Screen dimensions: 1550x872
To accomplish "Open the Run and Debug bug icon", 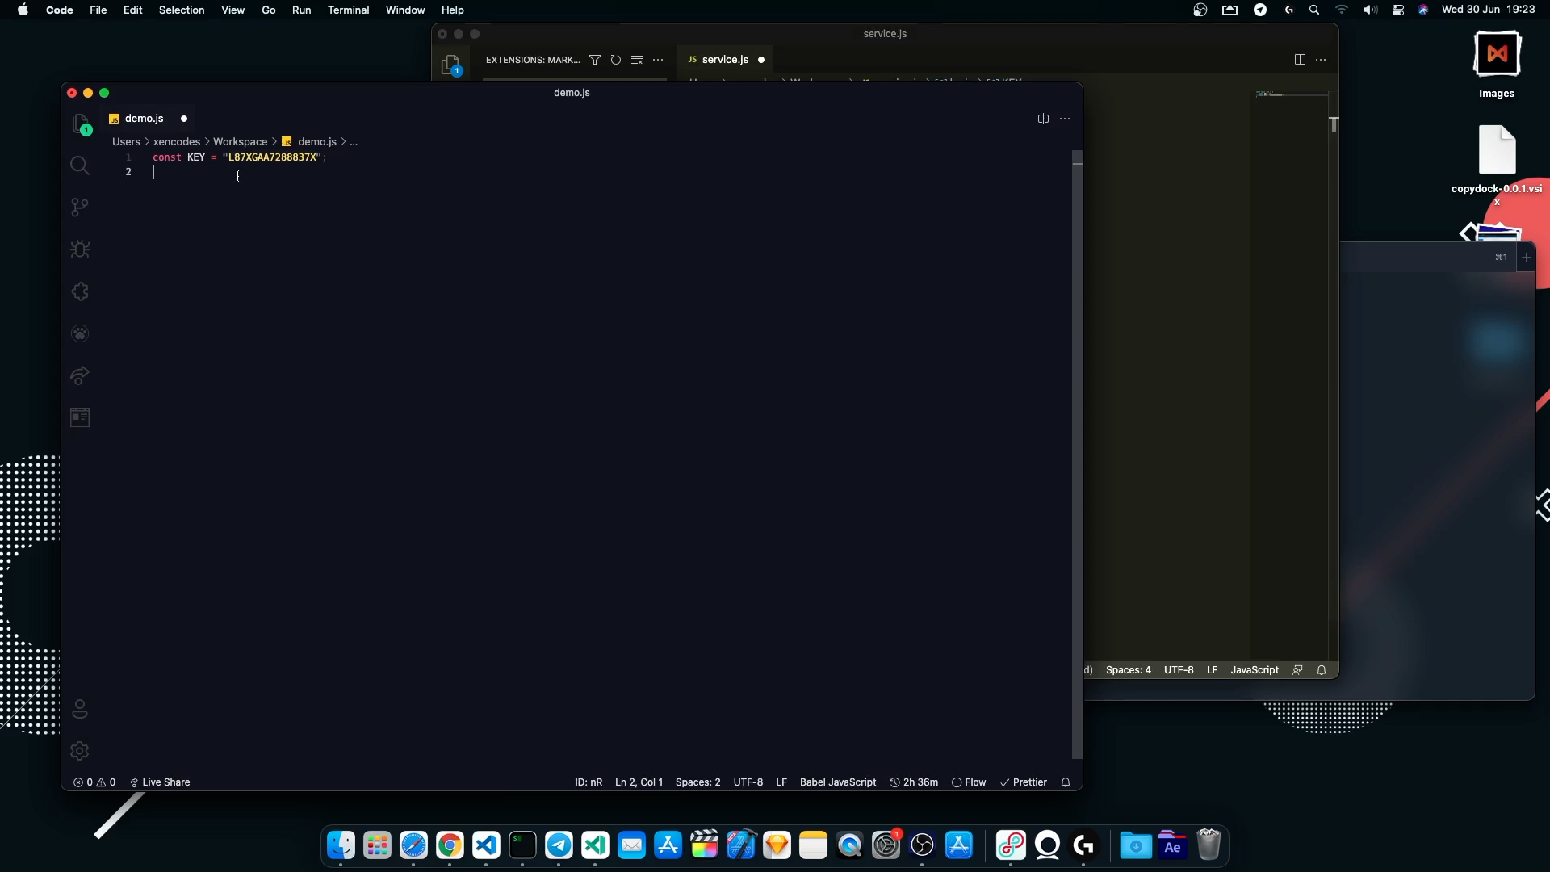I will (x=80, y=249).
